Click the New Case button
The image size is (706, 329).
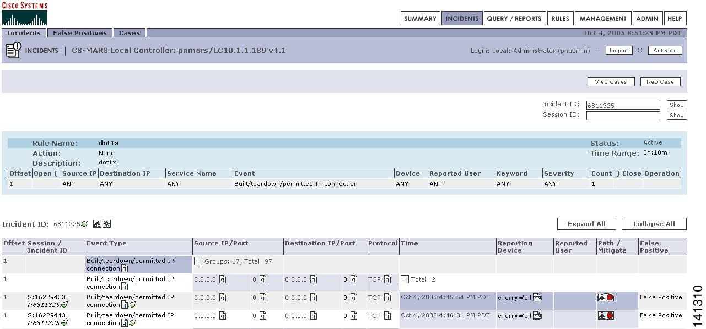[x=660, y=81]
